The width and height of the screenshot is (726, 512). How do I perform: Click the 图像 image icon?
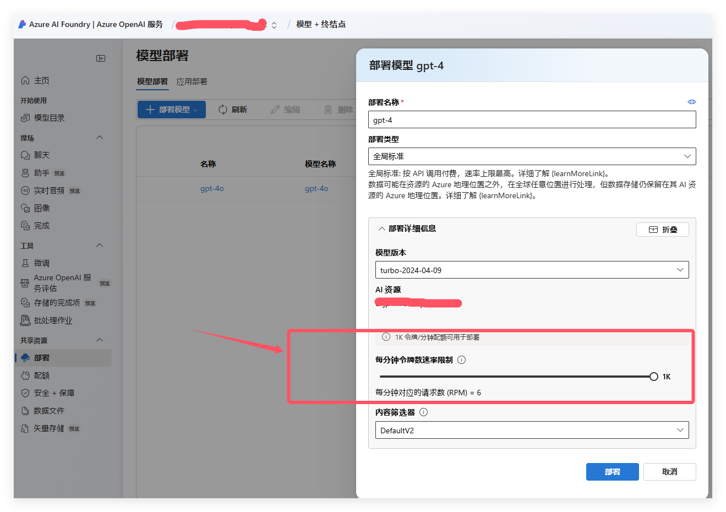tap(25, 208)
